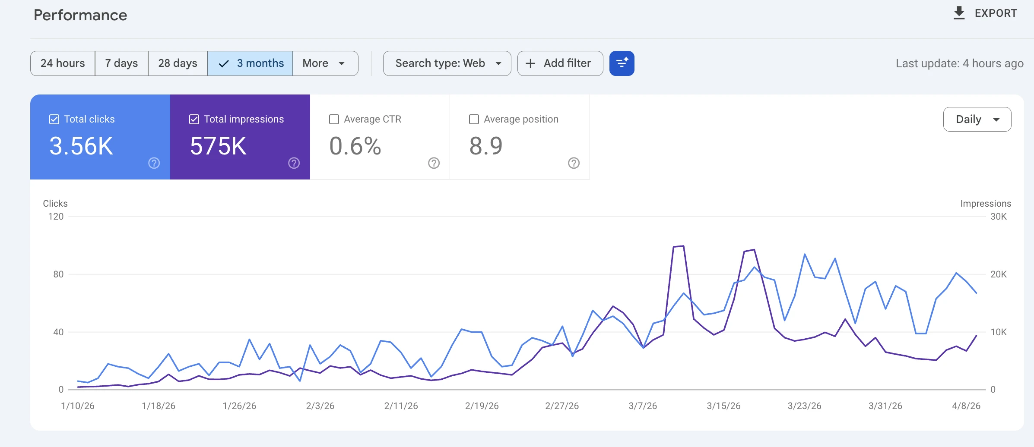Enable the Average position checkbox
The width and height of the screenshot is (1034, 447).
pos(473,119)
